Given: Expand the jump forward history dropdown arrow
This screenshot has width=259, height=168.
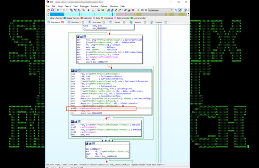Looking at the screenshot, I should pos(67,10).
